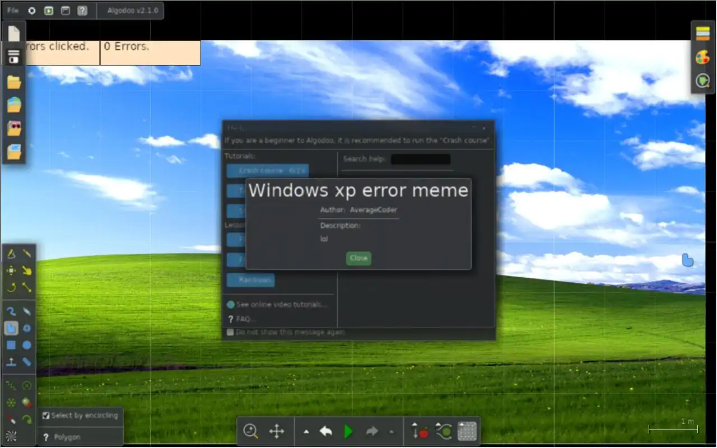Screen dimensions: 717x448
Task: Open the folder with landscape picture
Action: (x=14, y=105)
